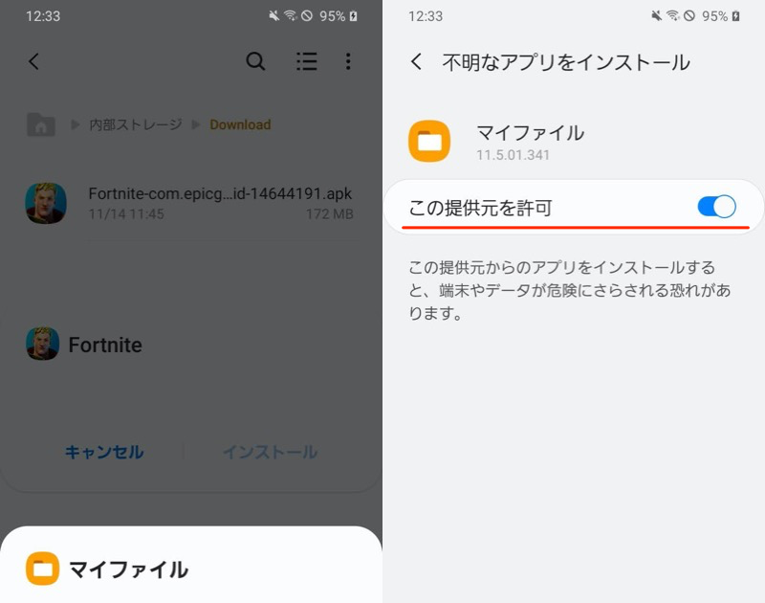Screen dimensions: 765x603
Task: Tap the orange マイファイル icon in bottom sheet
Action: (x=42, y=569)
